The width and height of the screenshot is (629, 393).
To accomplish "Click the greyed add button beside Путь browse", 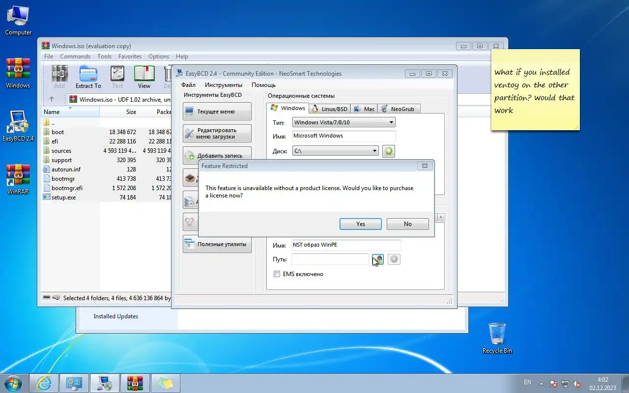I will point(394,259).
